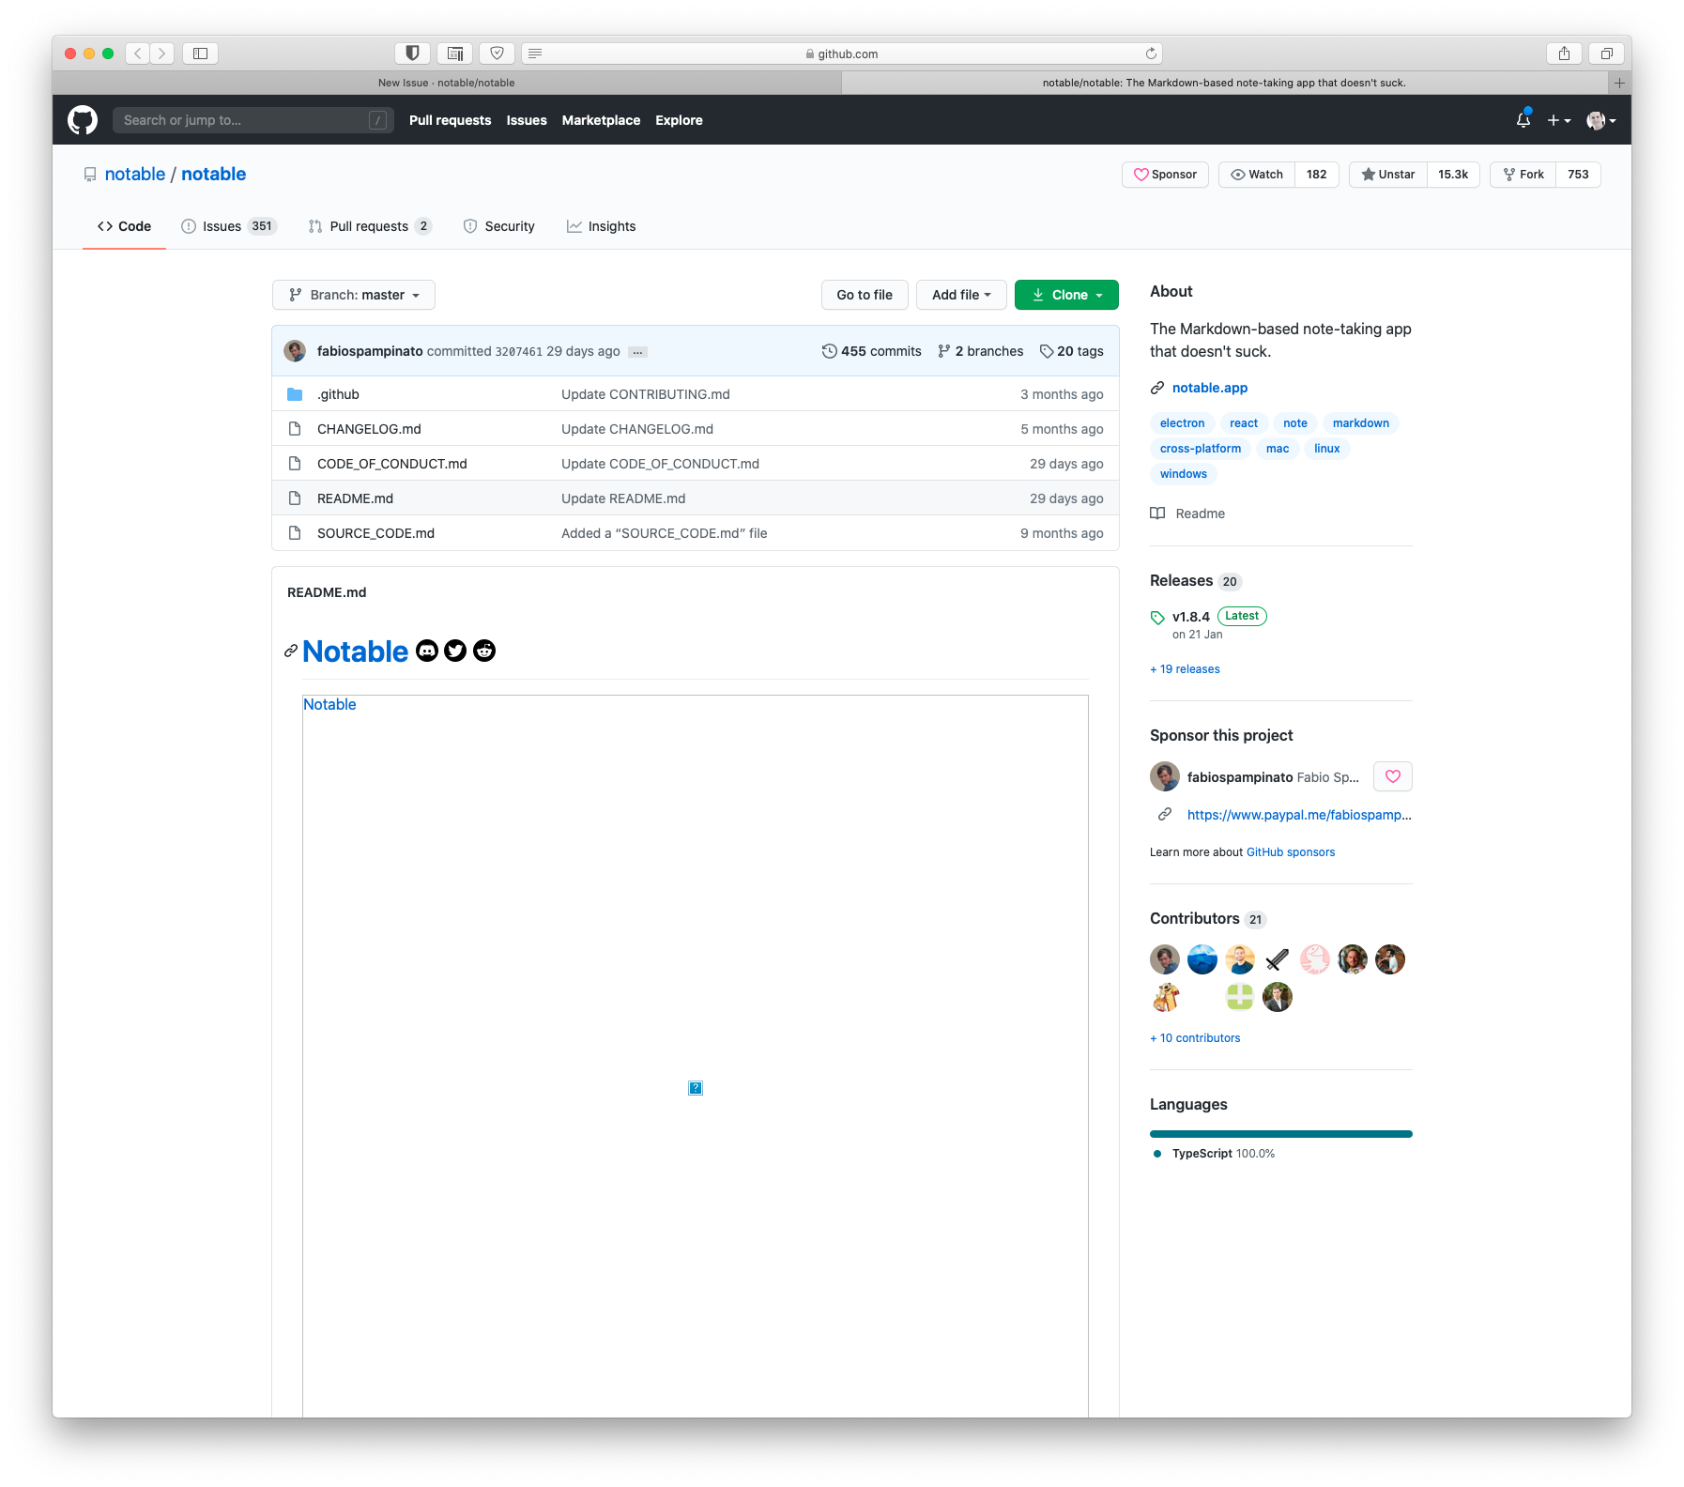Click the Safari back arrow
The image size is (1684, 1487).
tap(138, 54)
